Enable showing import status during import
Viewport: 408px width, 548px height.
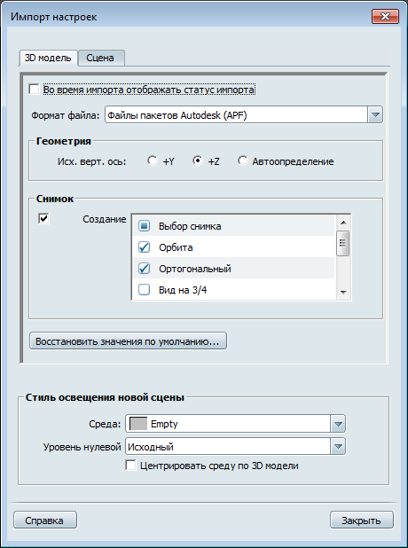34,90
